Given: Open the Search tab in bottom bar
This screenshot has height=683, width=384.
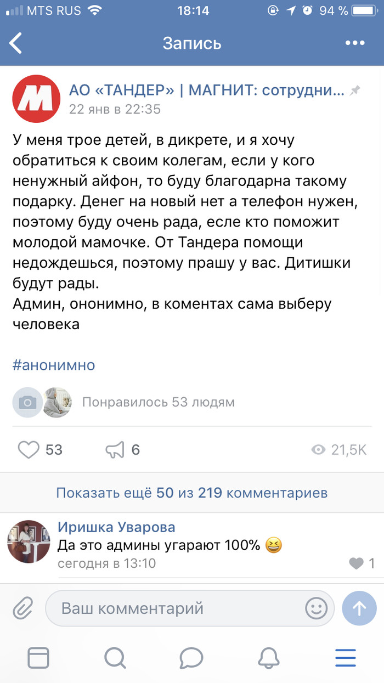Looking at the screenshot, I should click(x=115, y=658).
